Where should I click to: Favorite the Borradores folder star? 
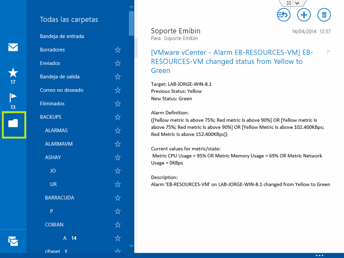coord(118,50)
